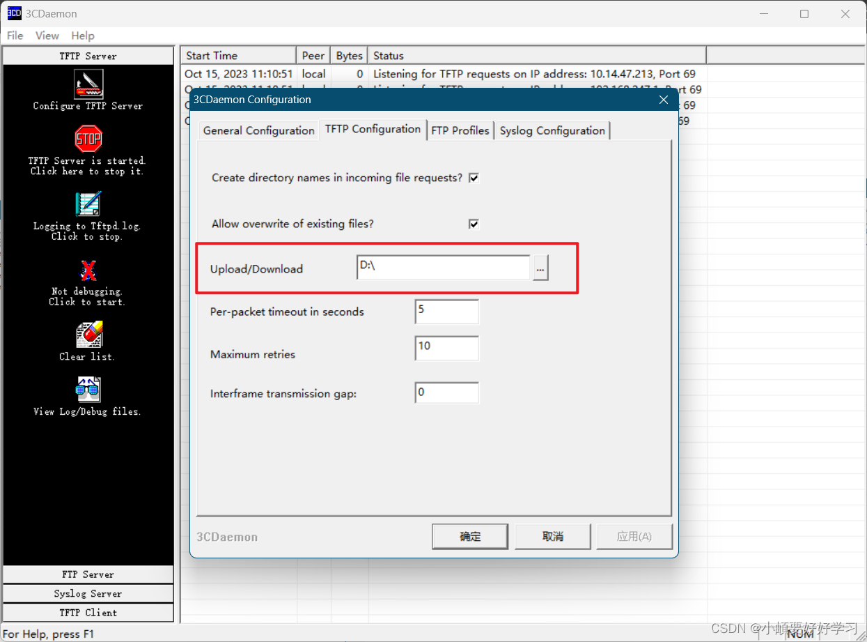The height and width of the screenshot is (642, 867).
Task: Click Configure TFTP Server label text
Action: [88, 106]
